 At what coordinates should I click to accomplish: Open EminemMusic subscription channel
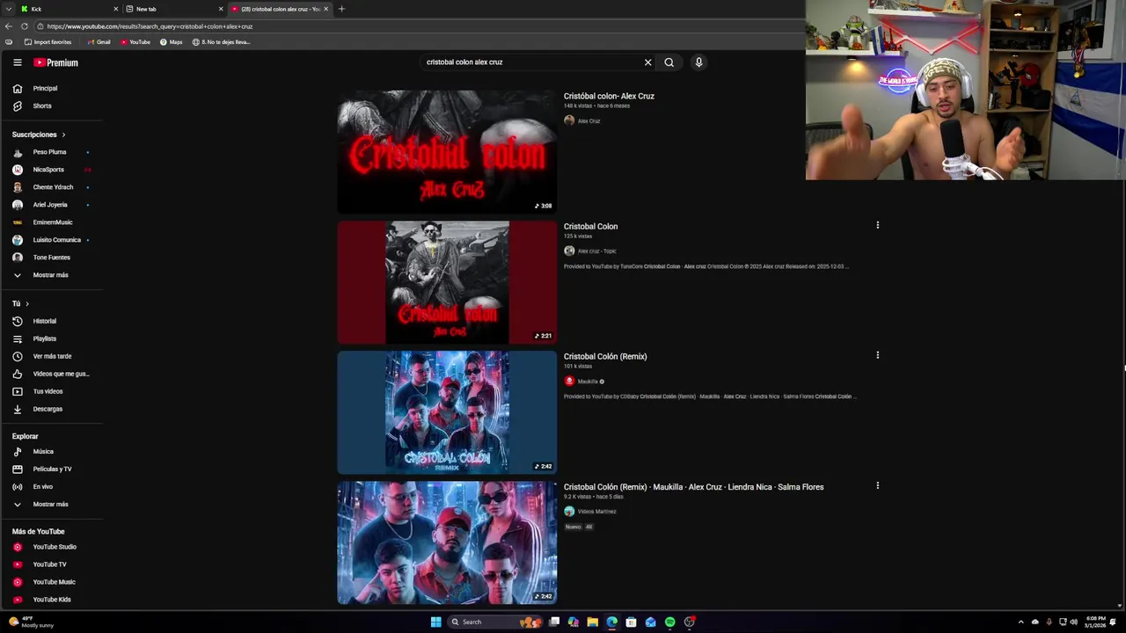(51, 222)
